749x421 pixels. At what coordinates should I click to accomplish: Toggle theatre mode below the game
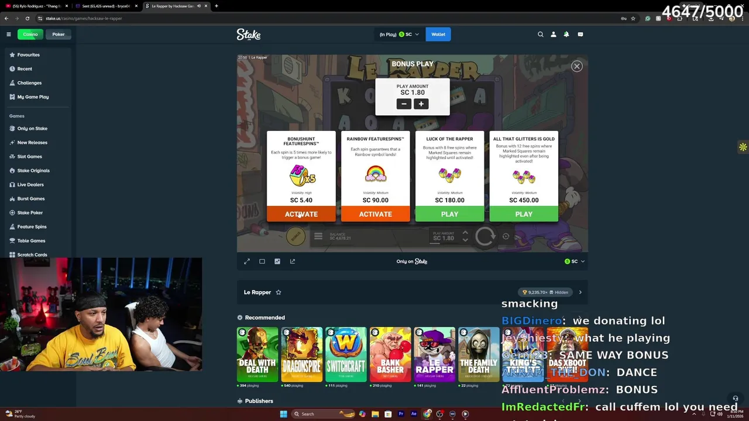262,261
